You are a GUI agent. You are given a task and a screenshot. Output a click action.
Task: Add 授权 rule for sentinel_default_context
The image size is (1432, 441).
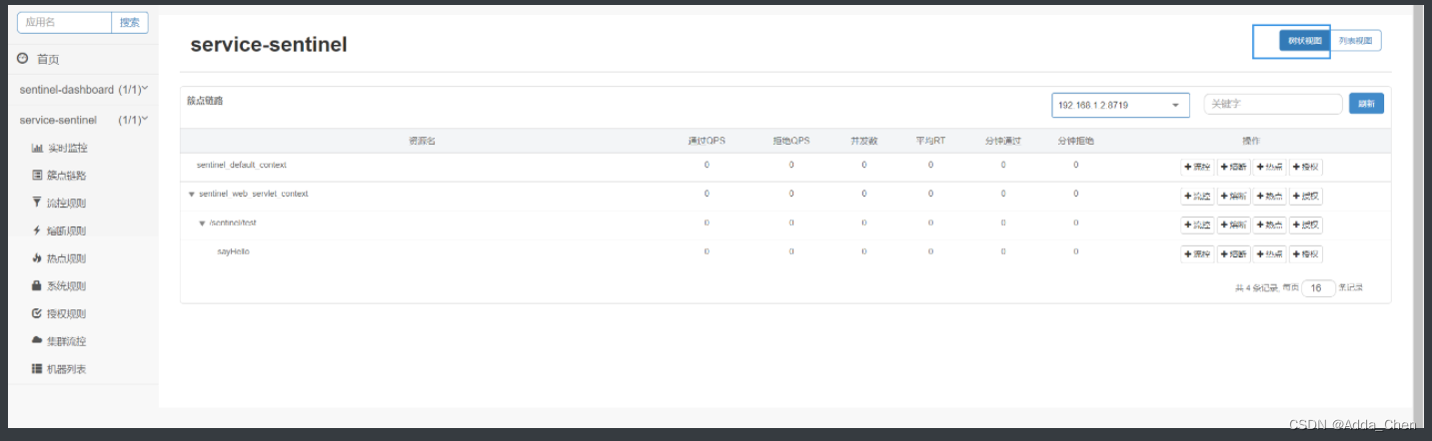point(1306,168)
